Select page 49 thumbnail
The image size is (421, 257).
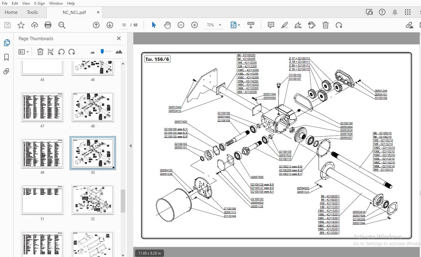42,153
